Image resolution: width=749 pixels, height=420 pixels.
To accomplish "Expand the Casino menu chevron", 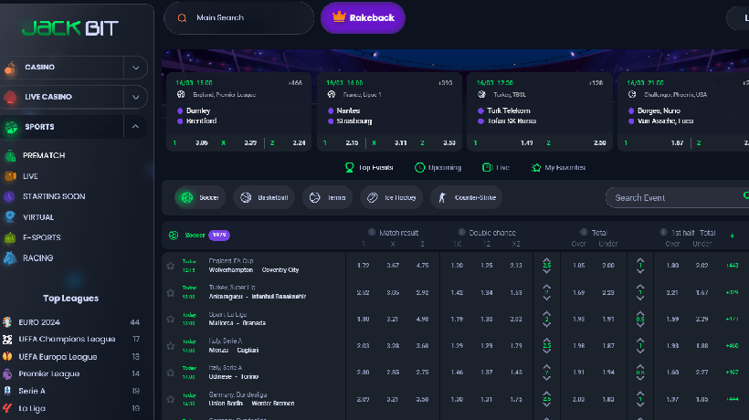I will 135,68.
